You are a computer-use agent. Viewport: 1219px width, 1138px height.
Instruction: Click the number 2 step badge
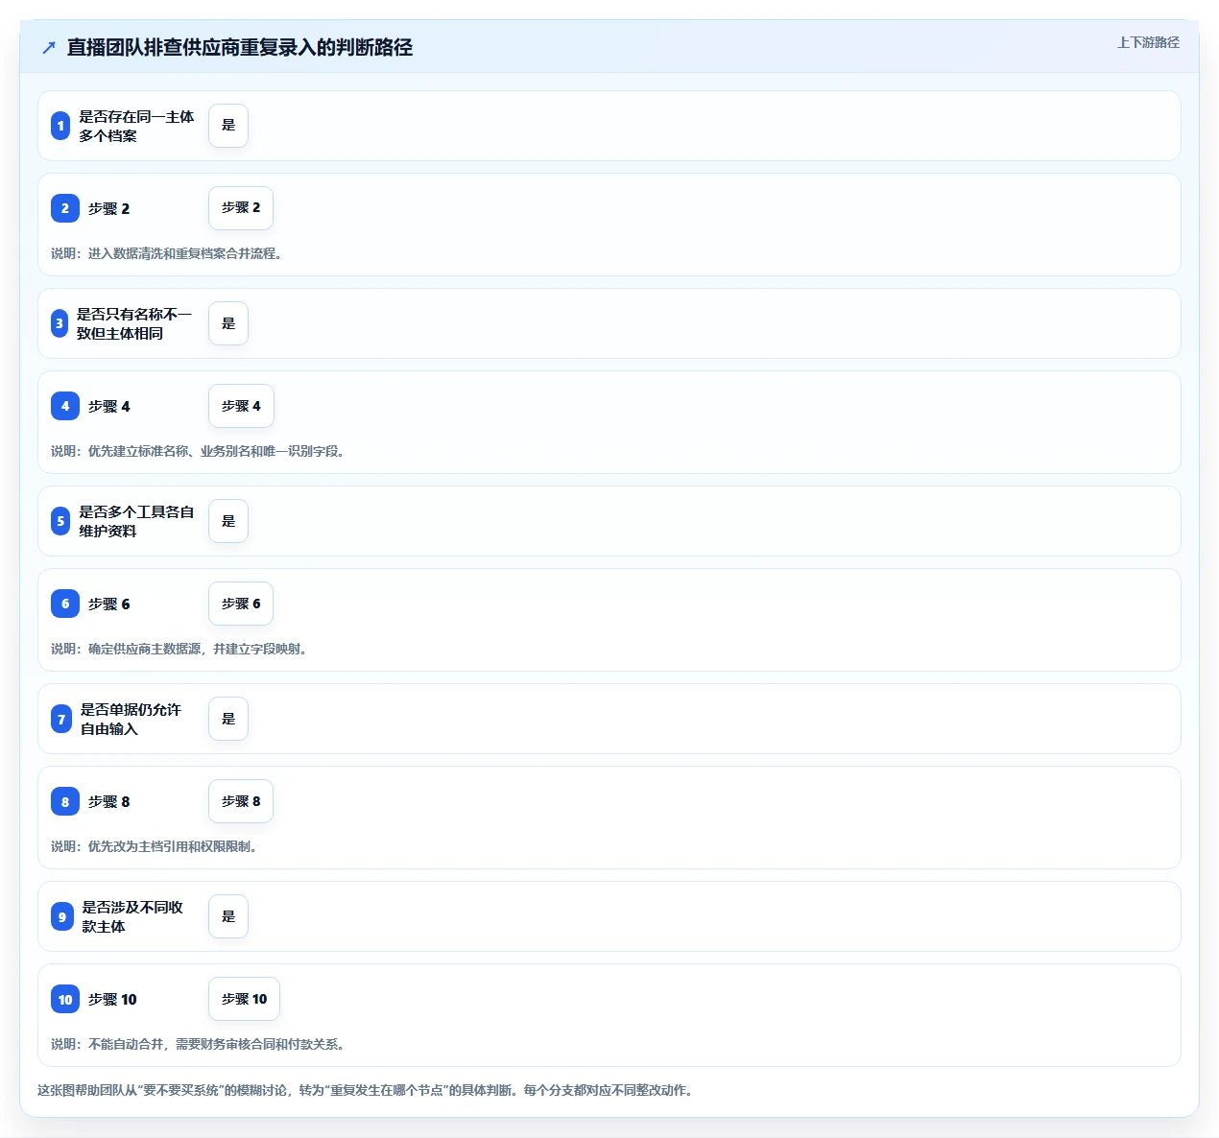pos(65,208)
